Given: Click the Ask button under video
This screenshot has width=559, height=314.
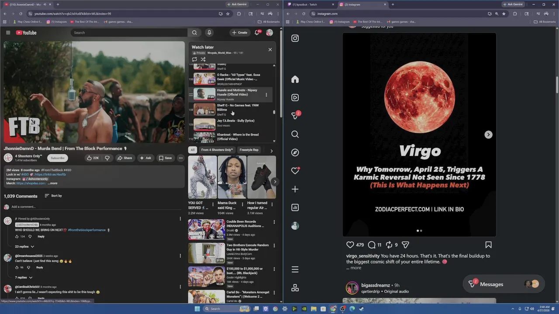Looking at the screenshot, I should [145, 158].
